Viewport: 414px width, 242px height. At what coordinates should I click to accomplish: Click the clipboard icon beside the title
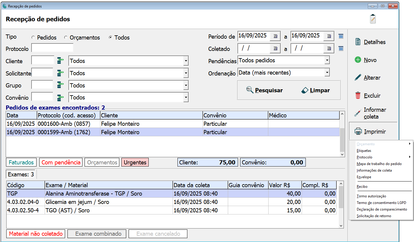click(x=373, y=19)
